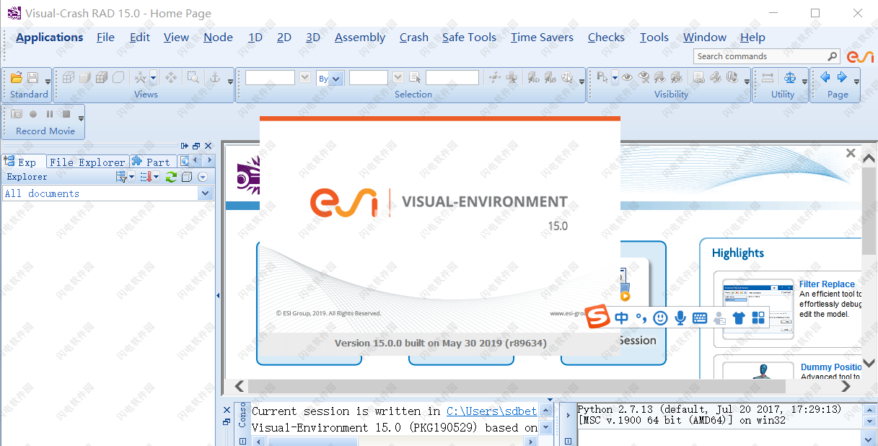The image size is (878, 446).
Task: Open the Applications menu
Action: pos(50,38)
